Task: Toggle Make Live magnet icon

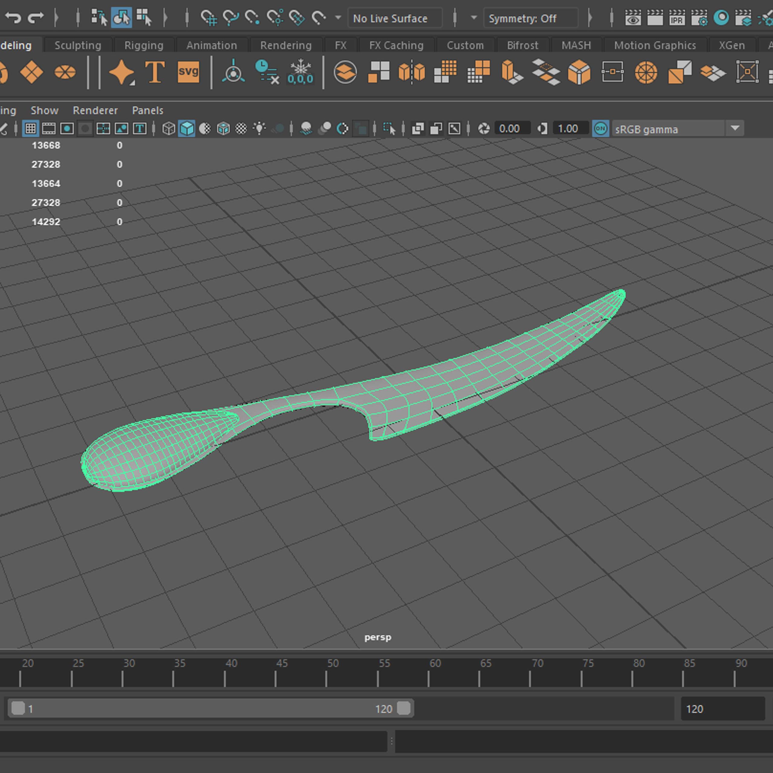Action: (x=319, y=18)
